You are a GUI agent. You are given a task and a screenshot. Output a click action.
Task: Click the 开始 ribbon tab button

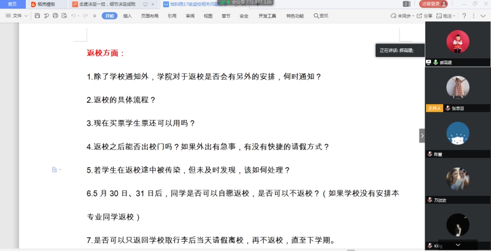click(109, 16)
